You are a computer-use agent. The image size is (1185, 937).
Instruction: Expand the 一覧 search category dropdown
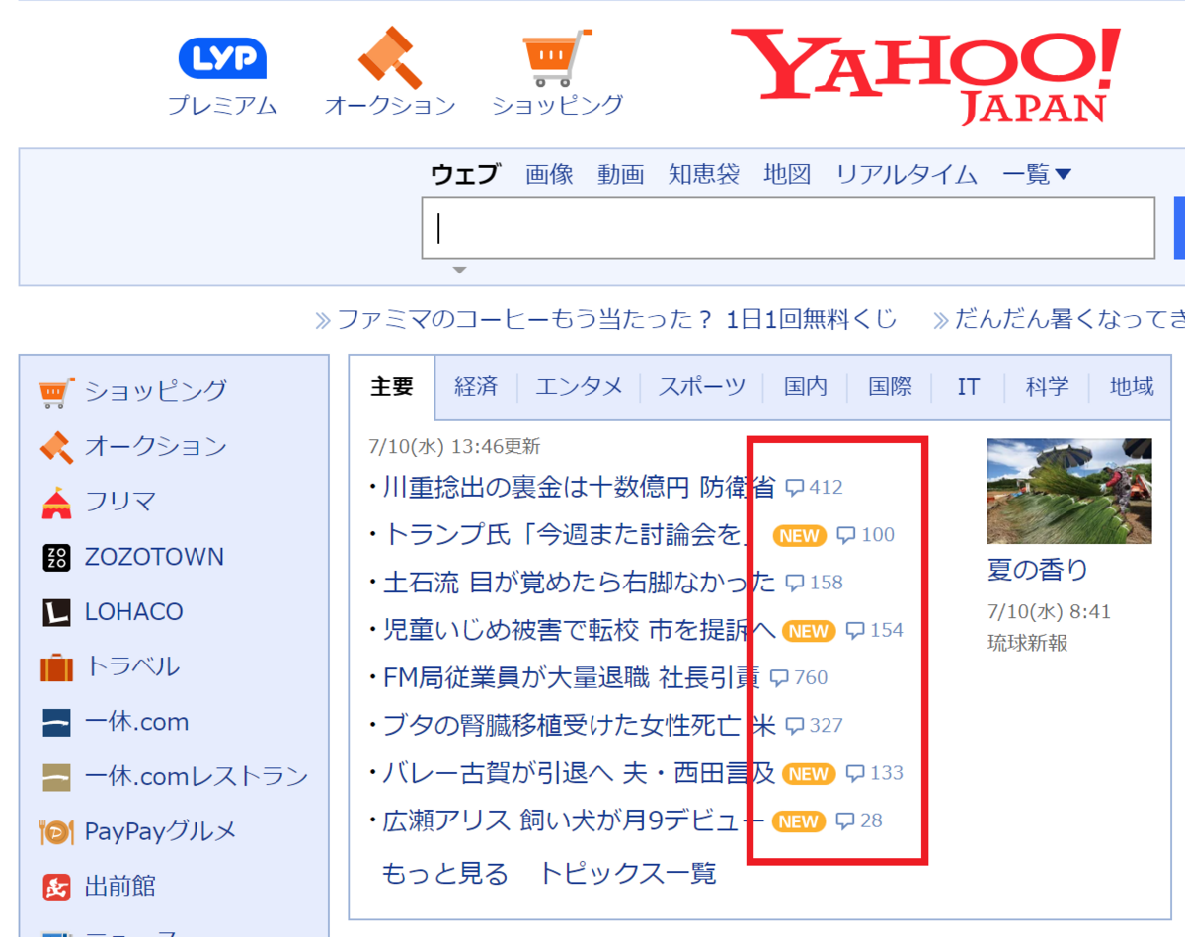click(1037, 175)
